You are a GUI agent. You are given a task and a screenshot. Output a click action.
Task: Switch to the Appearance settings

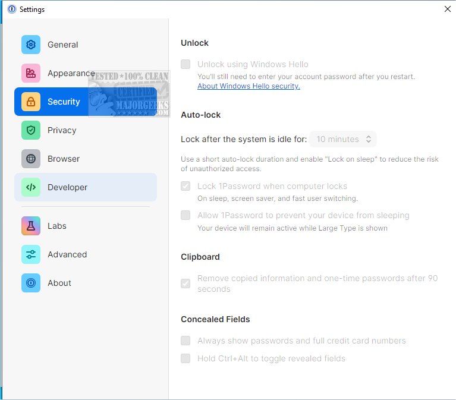pyautogui.click(x=86, y=73)
